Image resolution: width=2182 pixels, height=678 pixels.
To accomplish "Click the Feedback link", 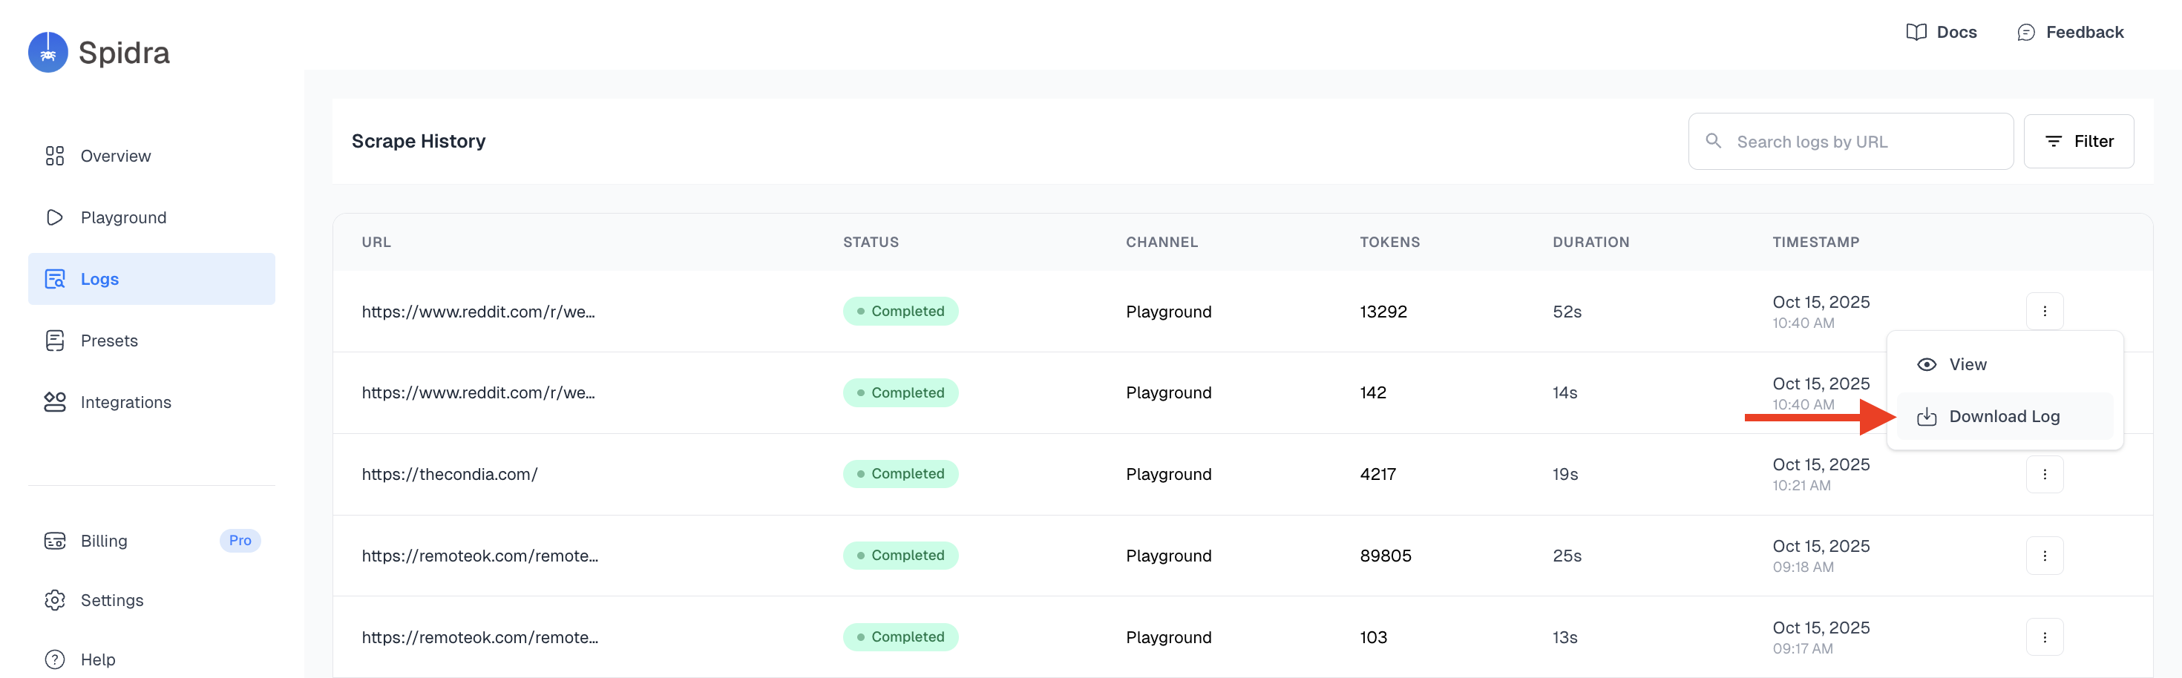I will tap(2070, 32).
